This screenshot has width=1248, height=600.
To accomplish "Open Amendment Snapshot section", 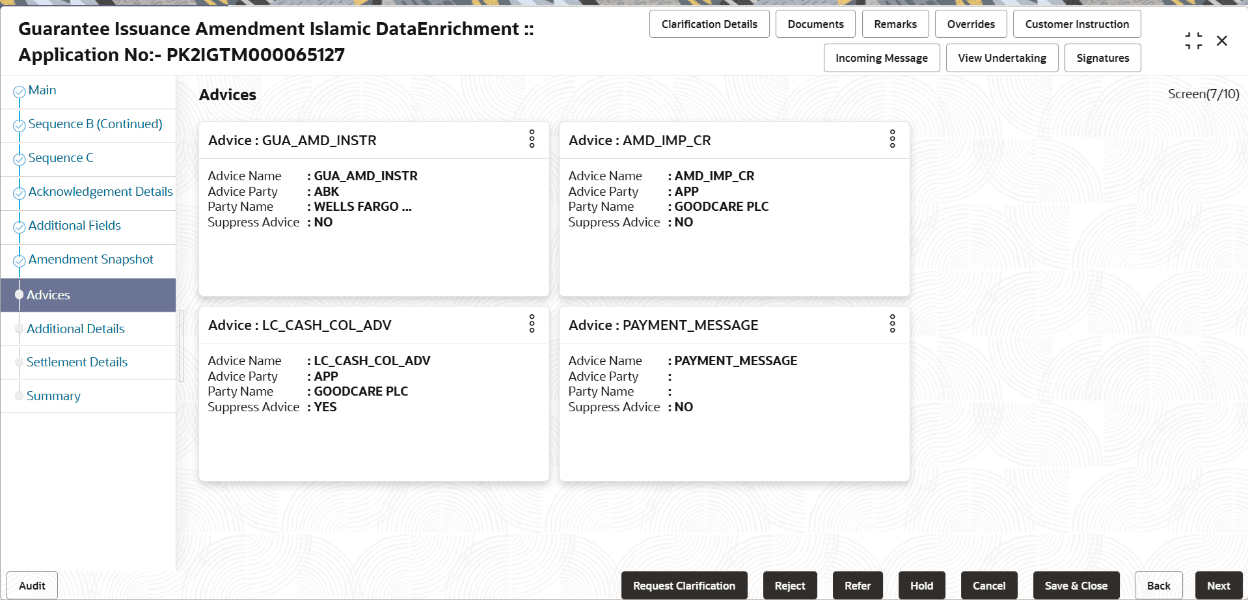I will coord(91,260).
